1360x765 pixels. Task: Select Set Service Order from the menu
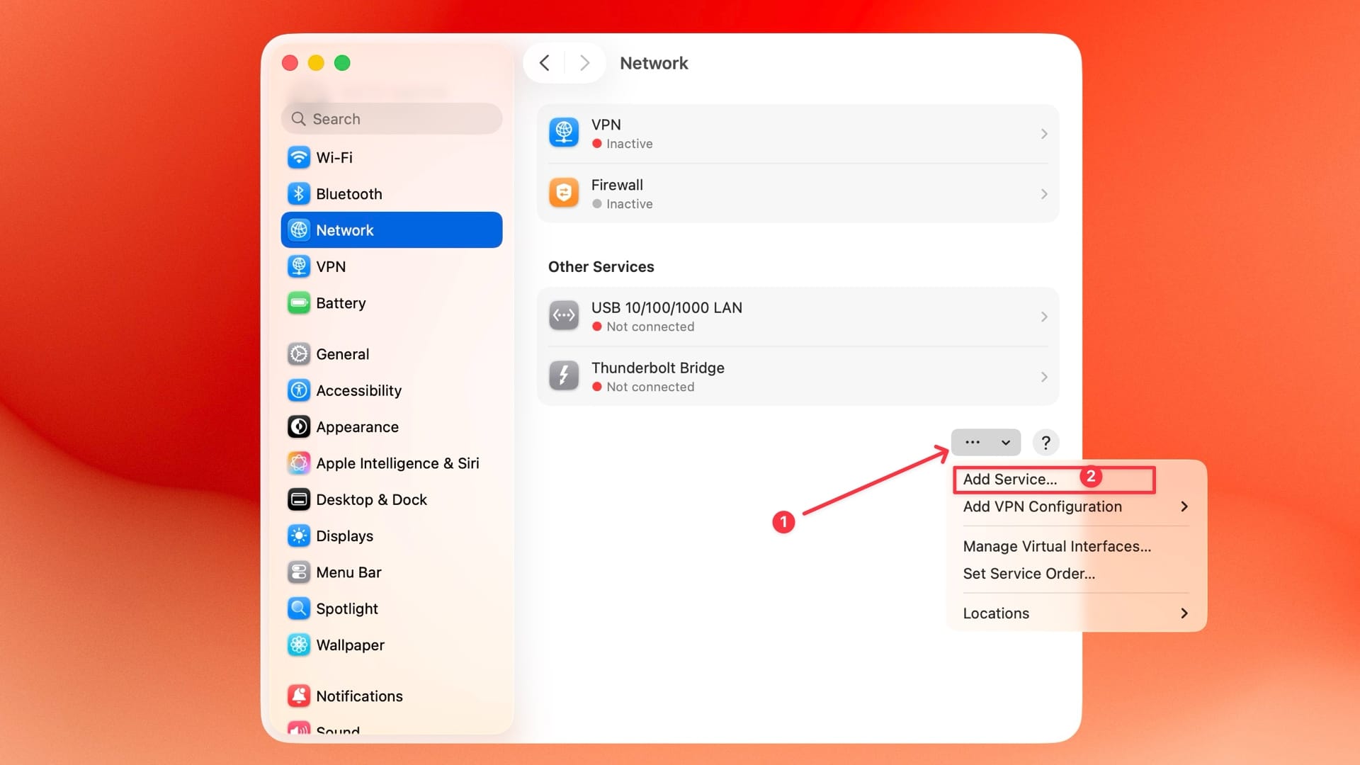1028,573
